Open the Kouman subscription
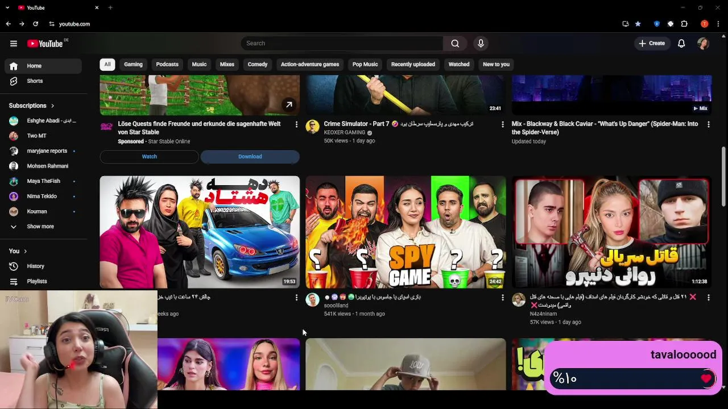Viewport: 728px width, 409px height. click(x=43, y=211)
